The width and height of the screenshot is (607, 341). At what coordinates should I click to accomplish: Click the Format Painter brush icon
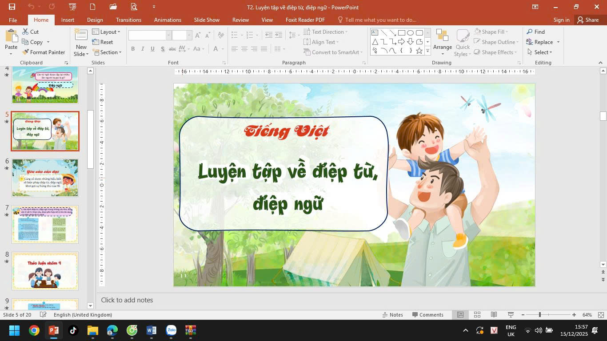tap(26, 52)
